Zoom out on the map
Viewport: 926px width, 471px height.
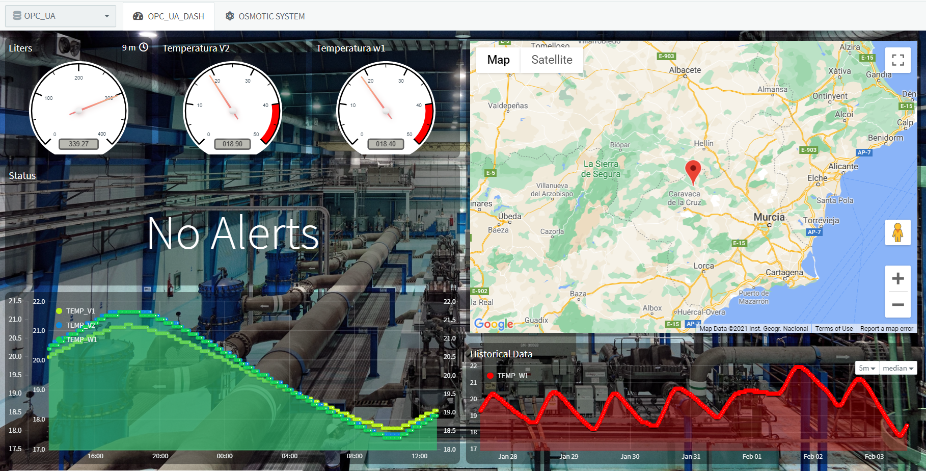[898, 305]
